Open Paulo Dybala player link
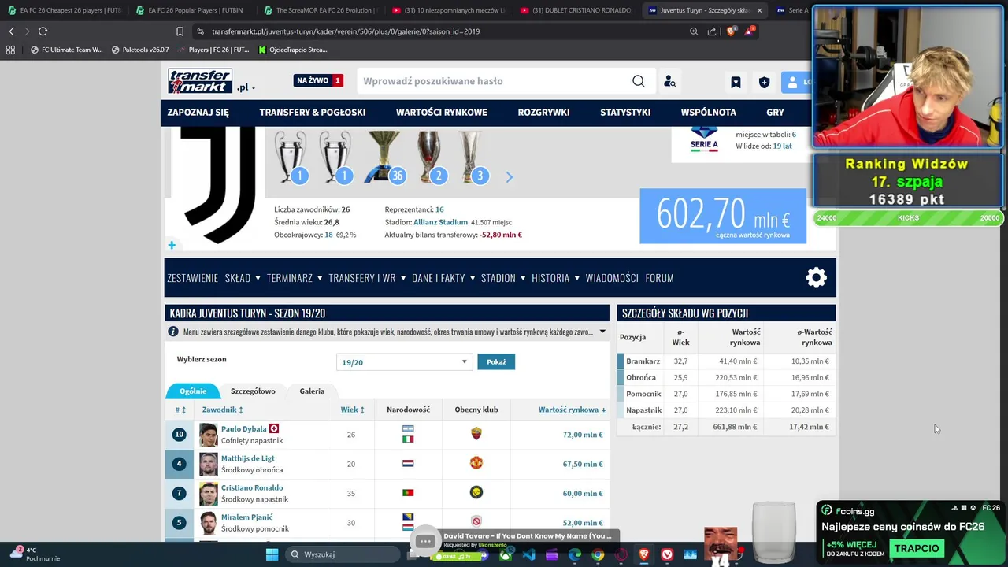Viewport: 1008px width, 567px height. pyautogui.click(x=243, y=429)
